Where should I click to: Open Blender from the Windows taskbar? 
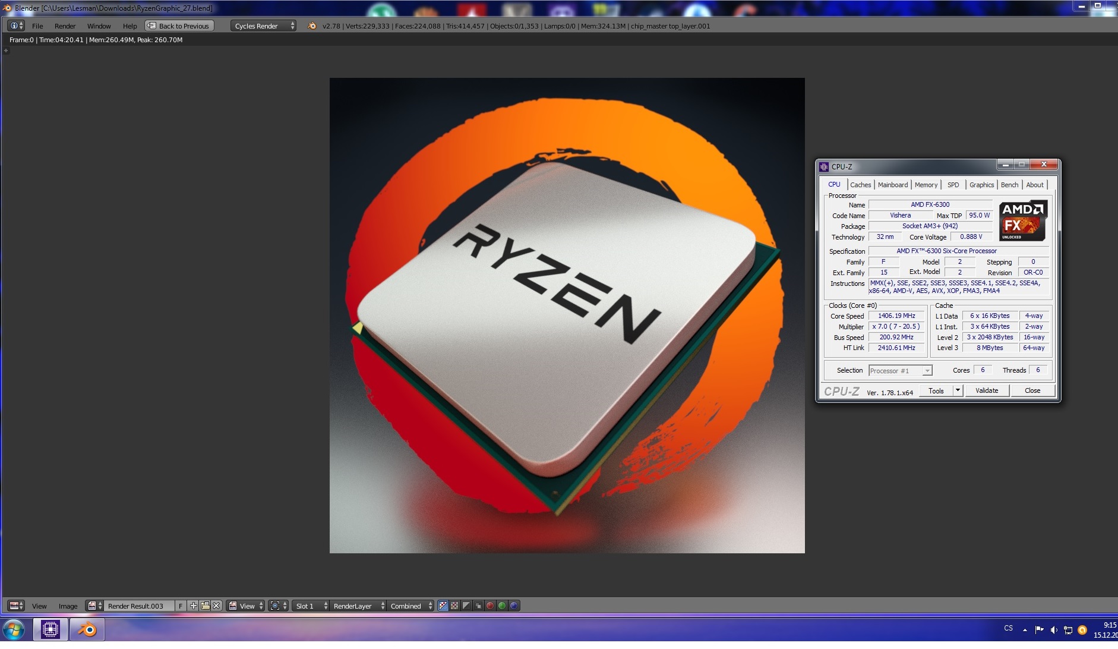[87, 629]
